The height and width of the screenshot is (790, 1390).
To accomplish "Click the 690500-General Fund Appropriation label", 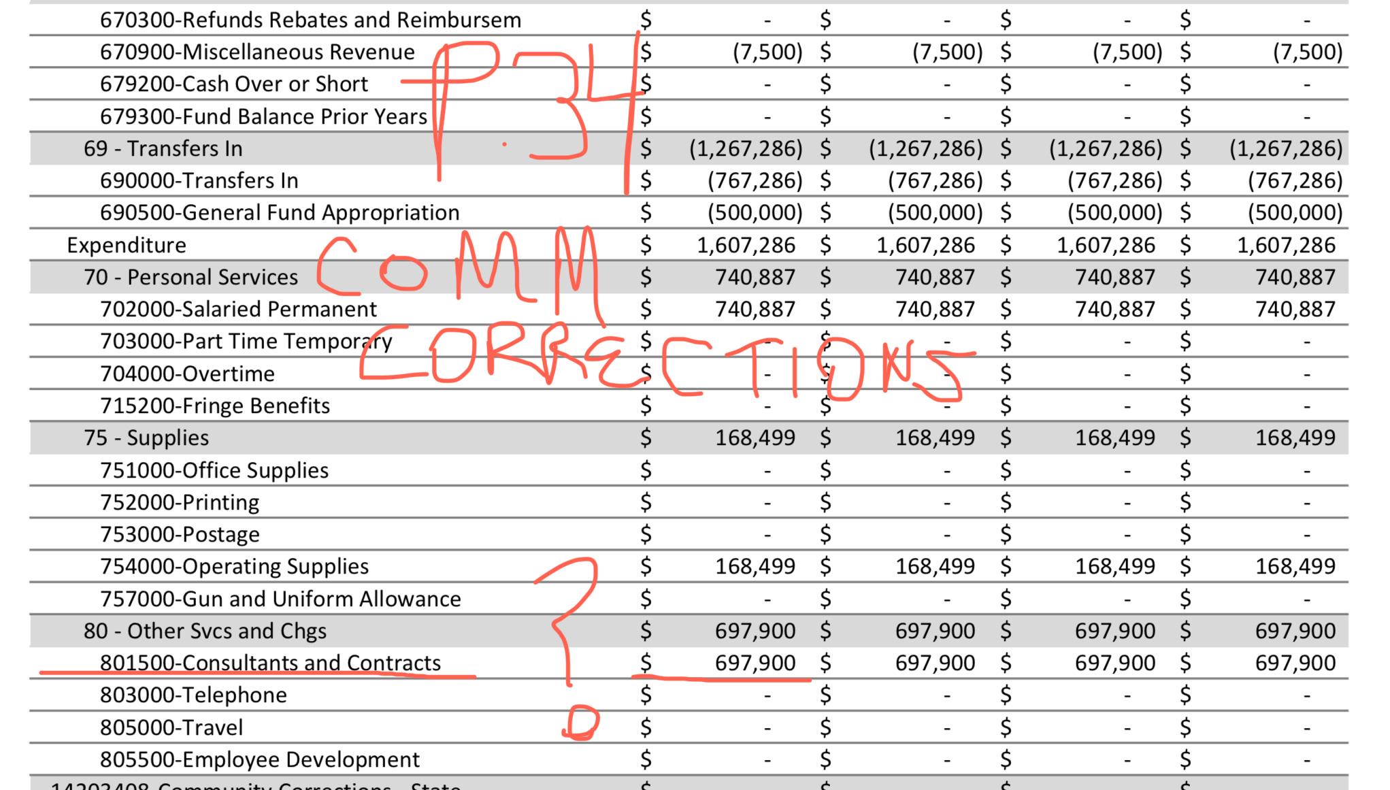I will (x=279, y=213).
